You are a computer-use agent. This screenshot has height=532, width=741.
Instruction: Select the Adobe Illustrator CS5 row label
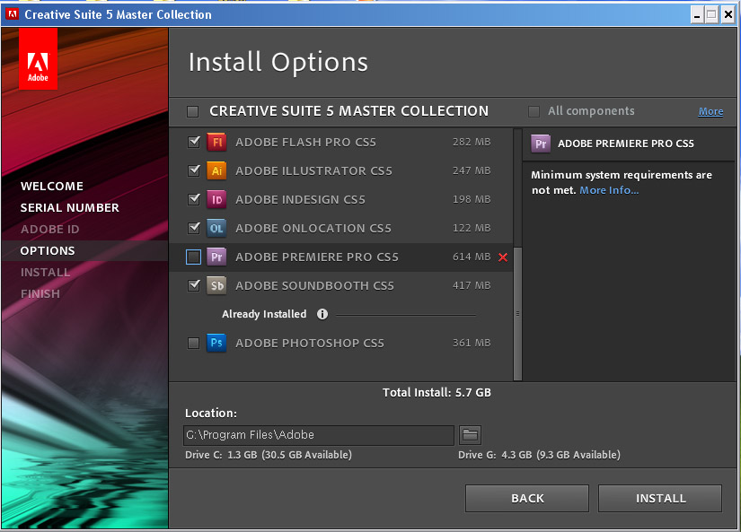(313, 170)
